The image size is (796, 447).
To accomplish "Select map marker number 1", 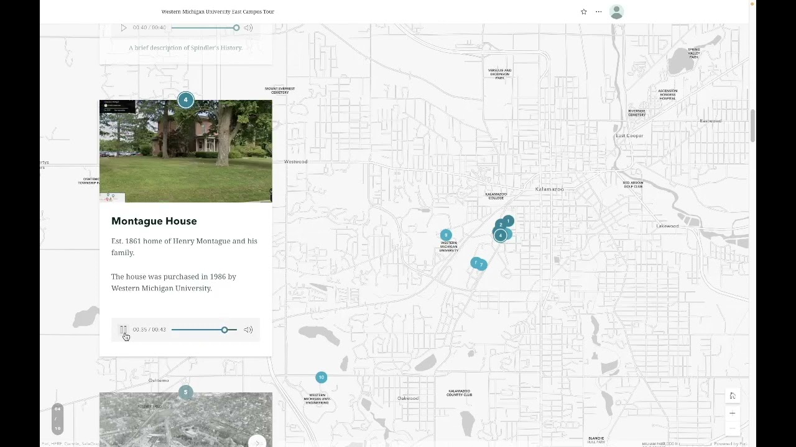I will coord(508,221).
